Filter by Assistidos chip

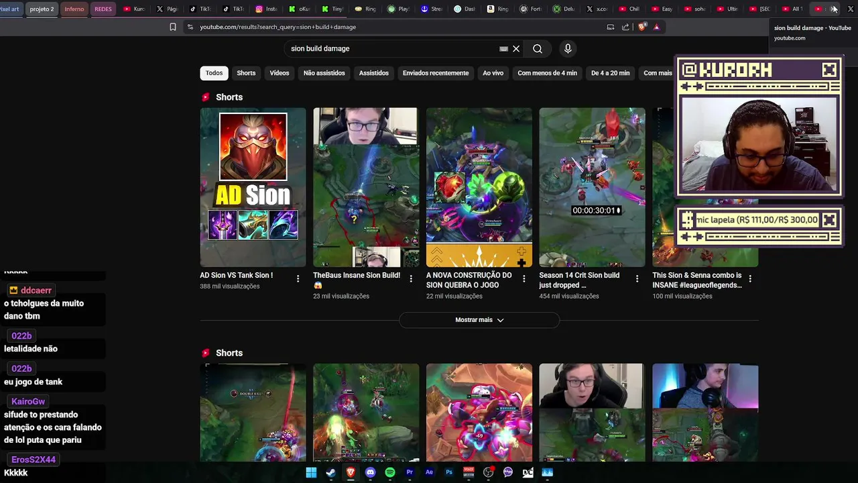(373, 73)
